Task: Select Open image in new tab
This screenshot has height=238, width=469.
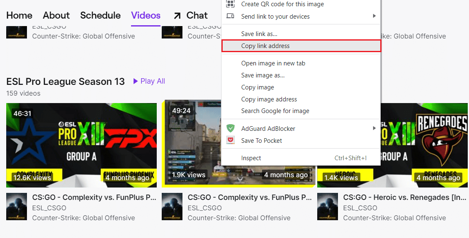Action: tap(301, 63)
